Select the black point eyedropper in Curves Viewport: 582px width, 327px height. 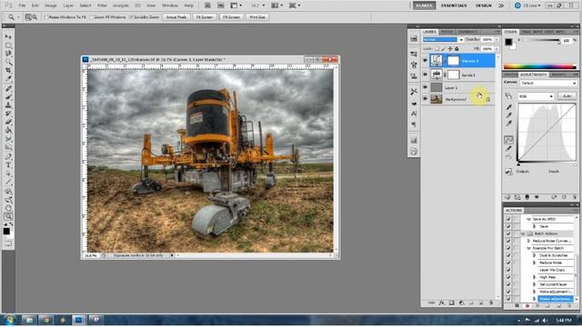coord(508,107)
